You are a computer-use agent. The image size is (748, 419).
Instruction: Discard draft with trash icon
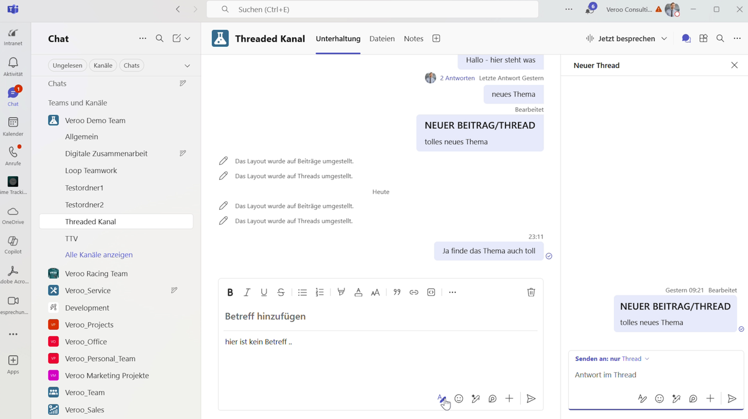531,292
